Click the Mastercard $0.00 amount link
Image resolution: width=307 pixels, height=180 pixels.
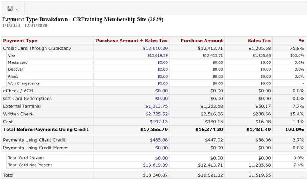coord(163,63)
